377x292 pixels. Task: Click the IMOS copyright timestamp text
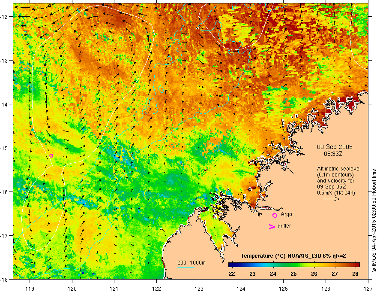click(x=374, y=221)
